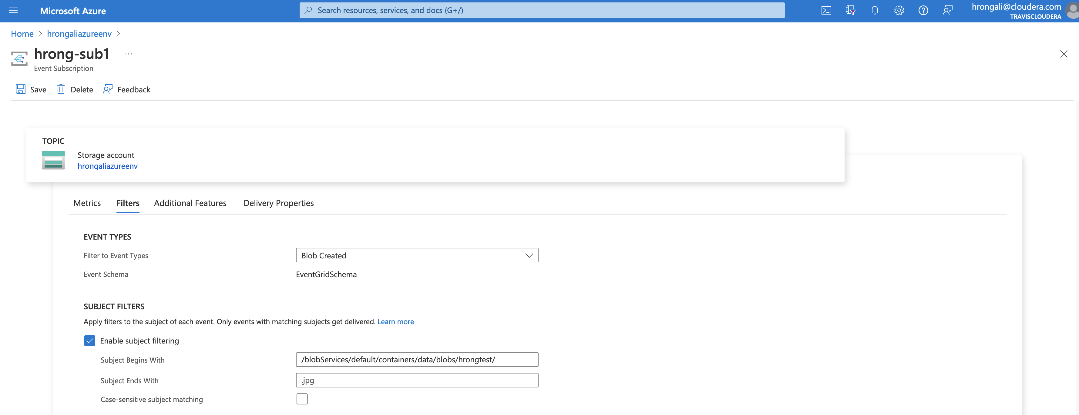Navigate to Home via breadcrumb
Image resolution: width=1079 pixels, height=415 pixels.
(x=22, y=33)
